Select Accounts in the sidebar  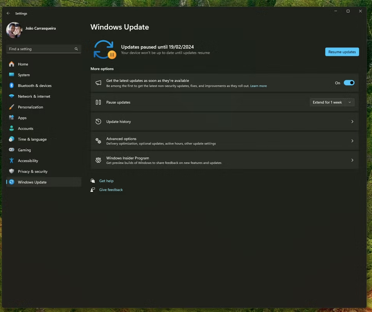tap(26, 129)
